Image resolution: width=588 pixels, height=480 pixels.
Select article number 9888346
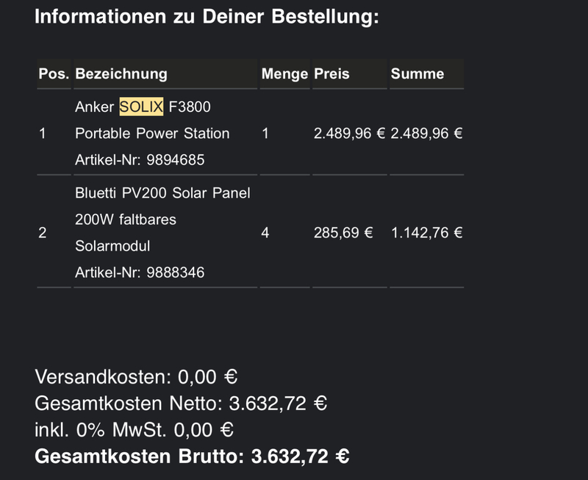140,273
